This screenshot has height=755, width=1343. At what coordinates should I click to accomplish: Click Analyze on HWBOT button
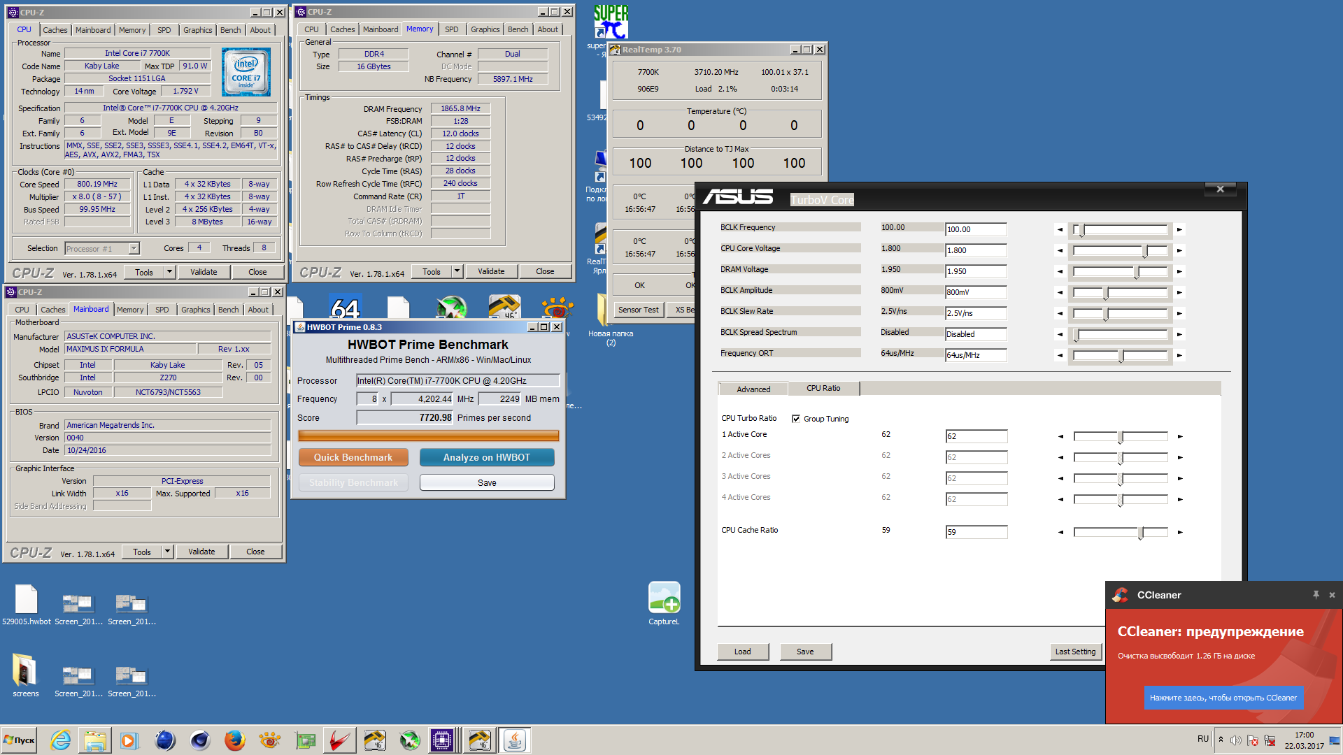tap(487, 457)
